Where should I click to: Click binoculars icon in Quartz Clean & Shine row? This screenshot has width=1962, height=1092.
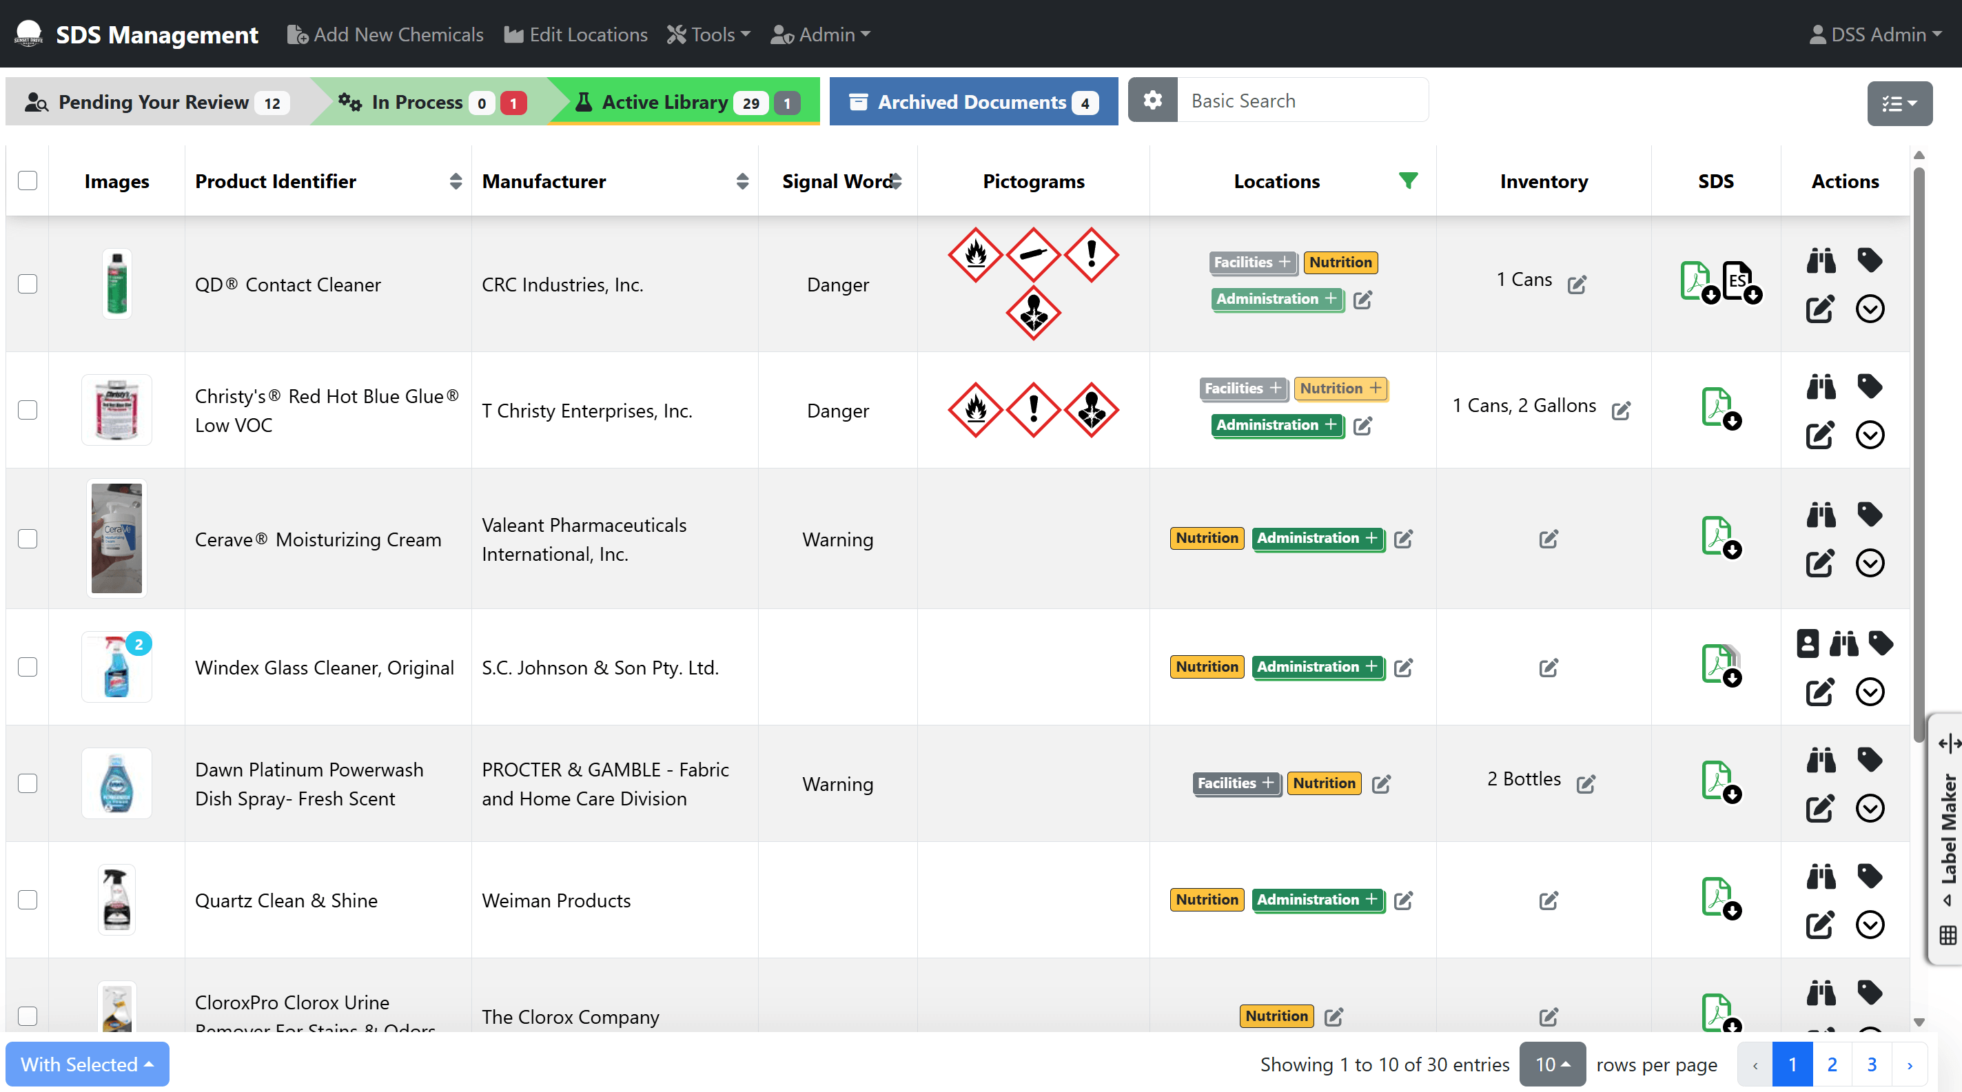[1821, 876]
